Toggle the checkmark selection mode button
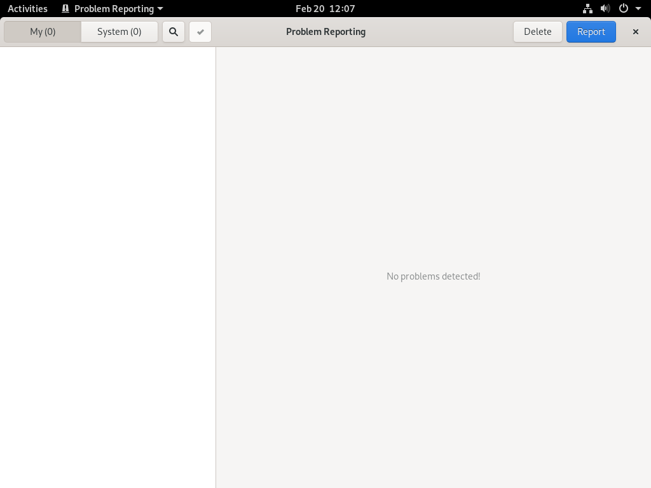This screenshot has width=651, height=488. 200,32
